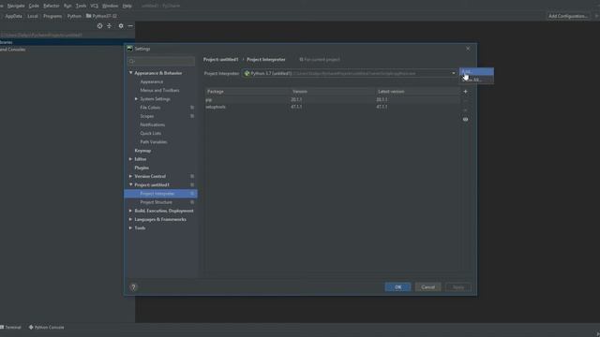Select Project Interpreter item in tree
Viewport: 600px width, 337px height.
(x=160, y=194)
